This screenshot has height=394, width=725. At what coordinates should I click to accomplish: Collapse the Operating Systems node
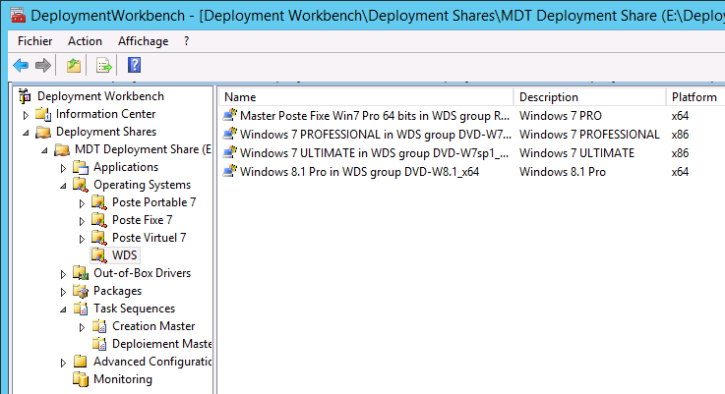64,186
